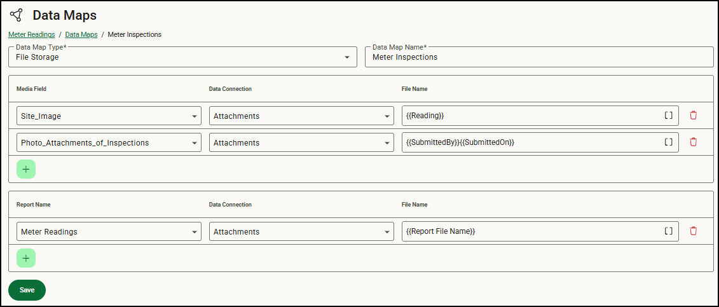The width and height of the screenshot is (719, 307).
Task: Add a new report row
Action: pos(26,258)
